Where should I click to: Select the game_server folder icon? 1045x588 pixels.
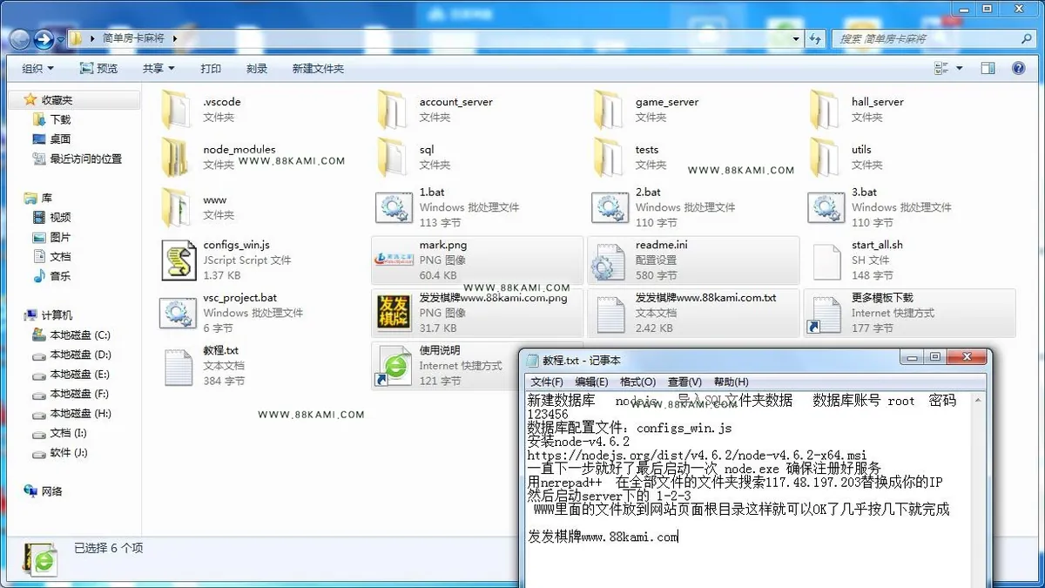609,109
